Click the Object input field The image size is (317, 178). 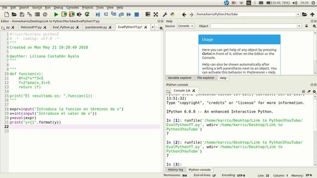(x=254, y=26)
